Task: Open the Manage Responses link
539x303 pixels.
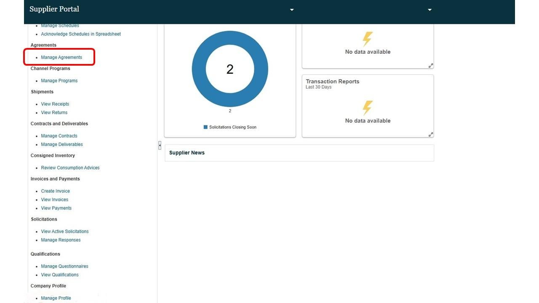Action: [x=61, y=240]
